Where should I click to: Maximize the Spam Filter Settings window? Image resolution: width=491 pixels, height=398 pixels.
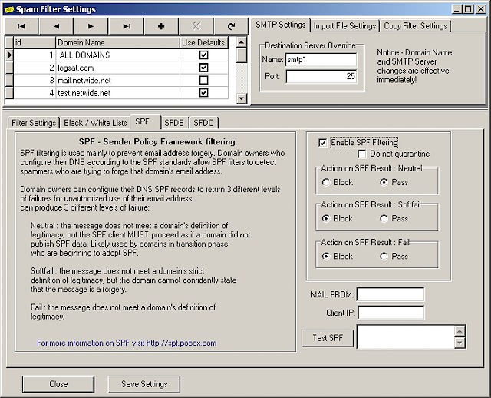tap(468, 9)
